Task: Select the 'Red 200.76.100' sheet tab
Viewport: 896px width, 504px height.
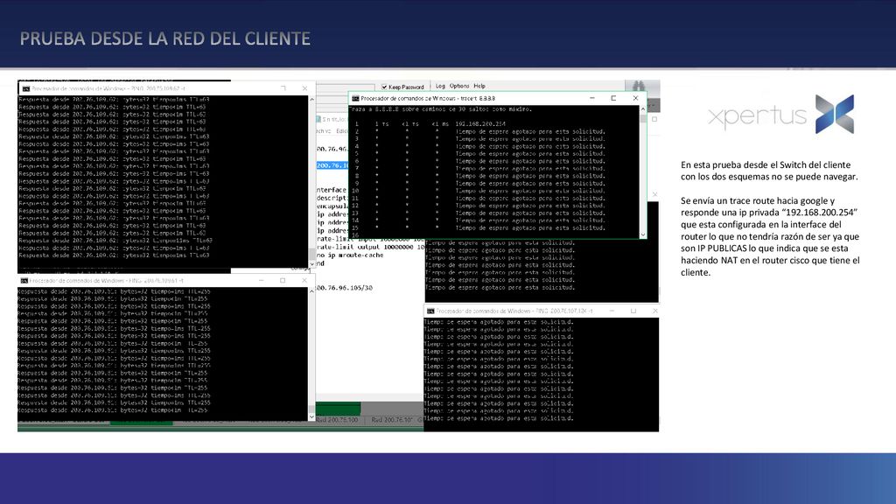Action: (337, 420)
